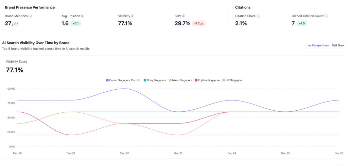Click the Dec 22 axis label
348x166 pixels.
pos(124,153)
